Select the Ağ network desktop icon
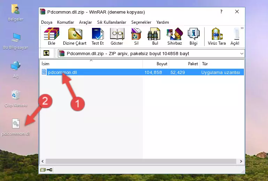The image size is (268, 181). (x=16, y=70)
